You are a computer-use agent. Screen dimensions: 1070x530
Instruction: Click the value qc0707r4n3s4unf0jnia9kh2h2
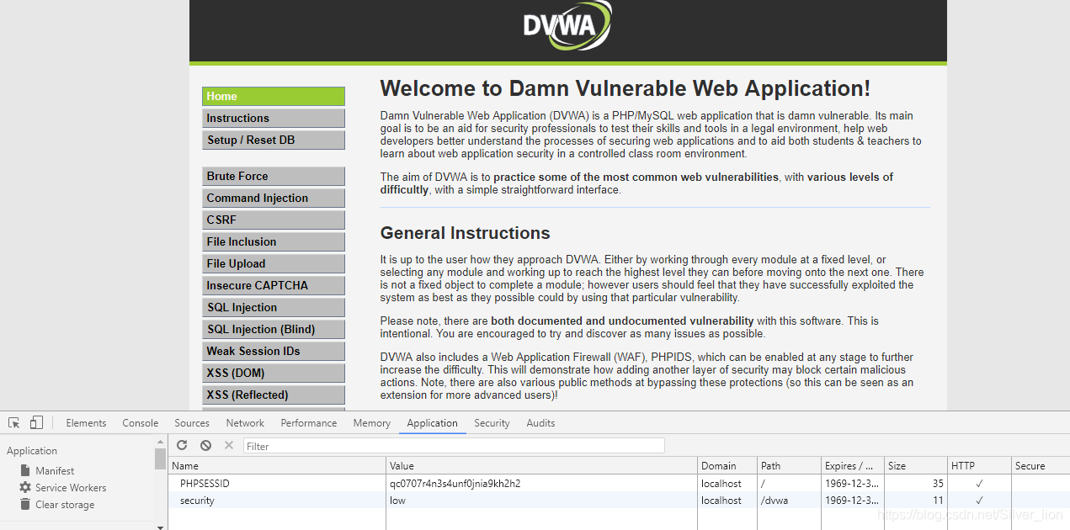coord(455,484)
